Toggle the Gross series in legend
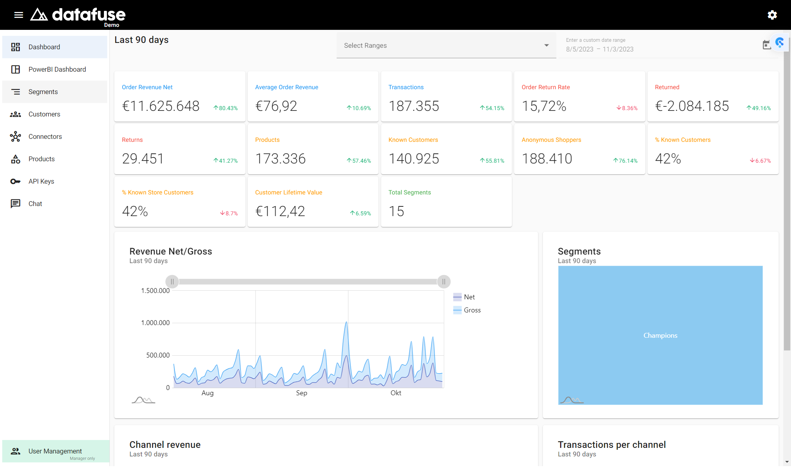This screenshot has height=468, width=791. (467, 310)
